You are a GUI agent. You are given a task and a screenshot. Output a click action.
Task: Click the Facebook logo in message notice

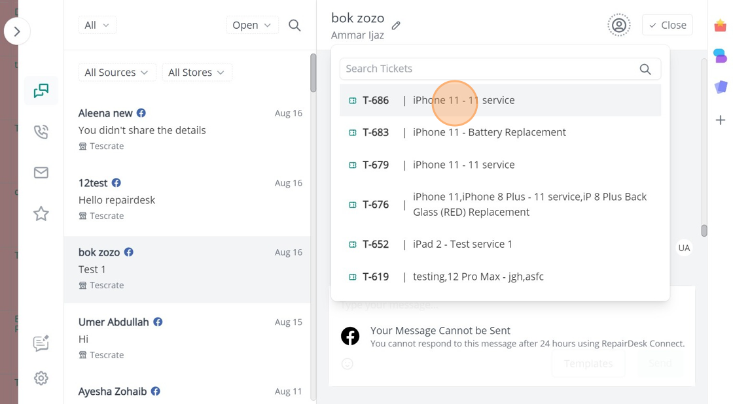coord(350,336)
